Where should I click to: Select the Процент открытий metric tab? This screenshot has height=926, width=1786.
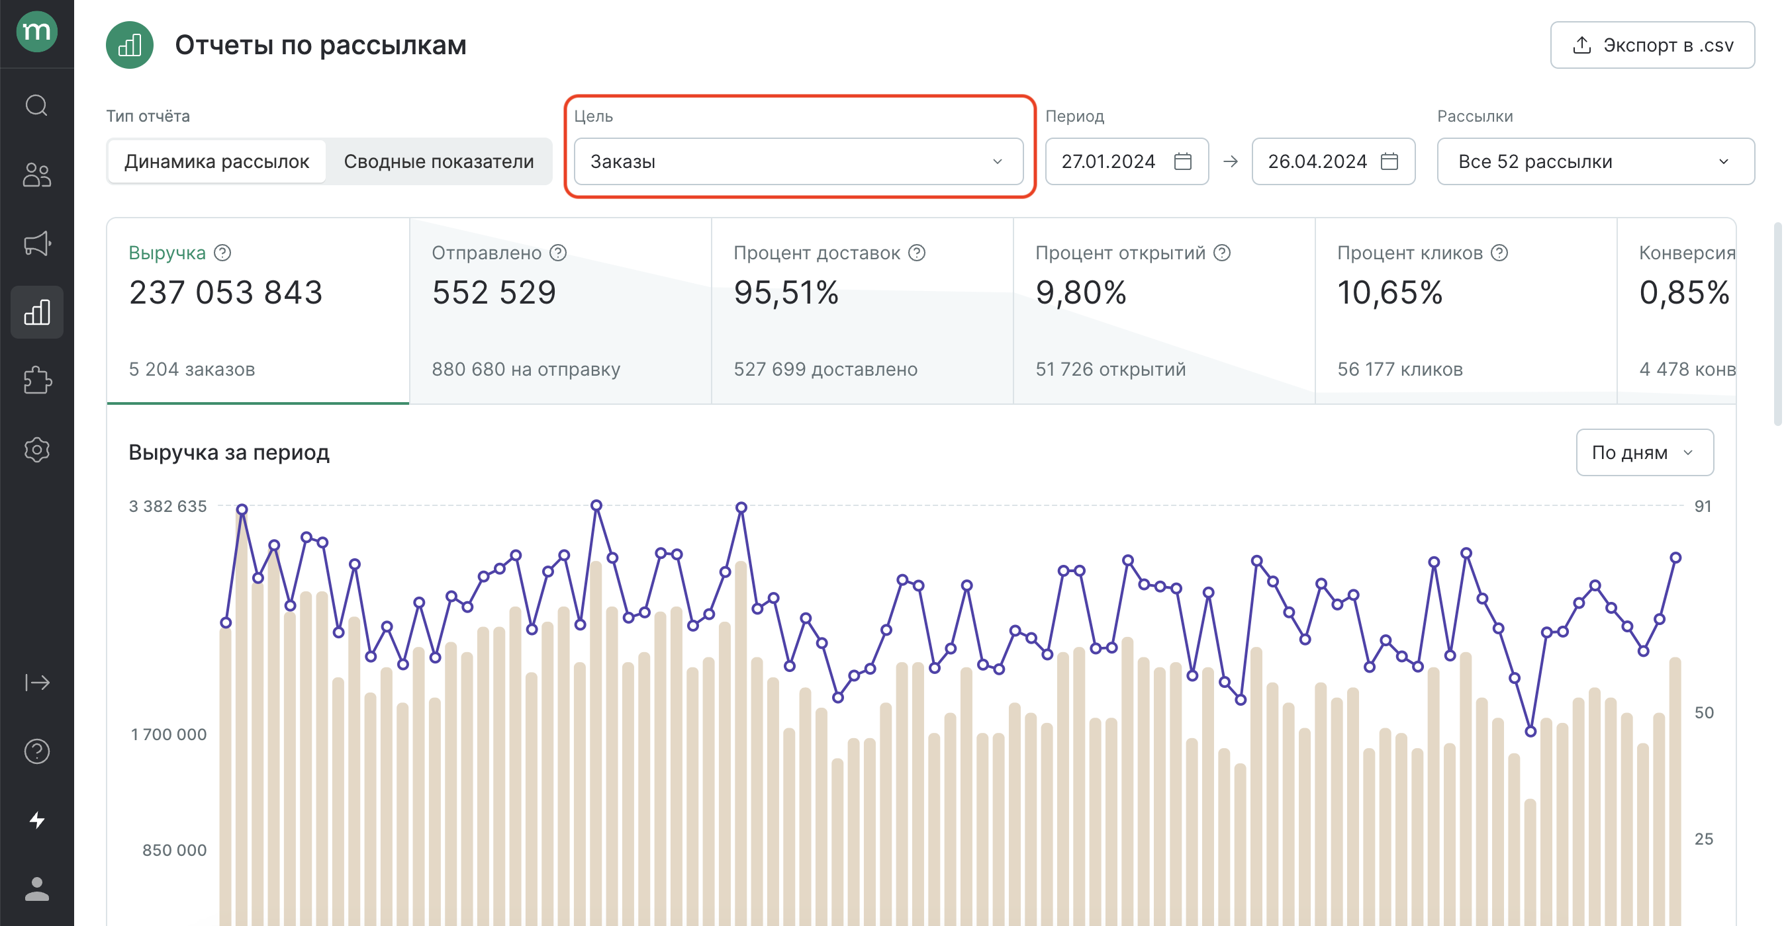(x=1164, y=310)
